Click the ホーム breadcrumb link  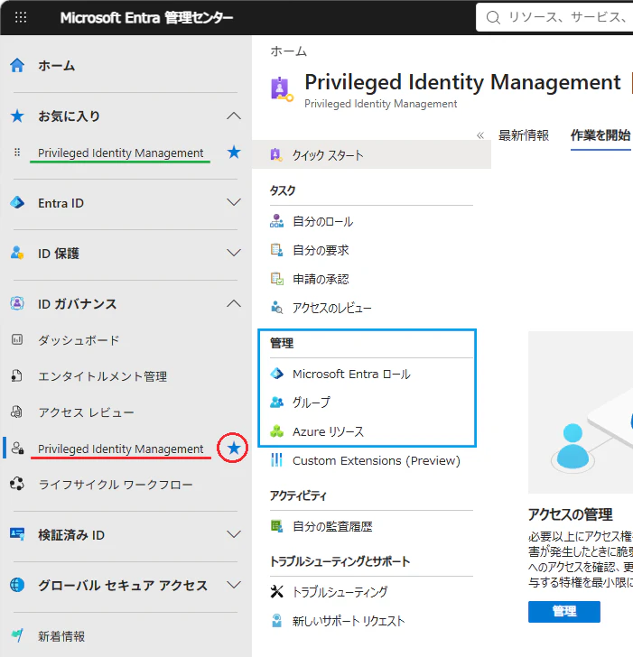(x=288, y=51)
